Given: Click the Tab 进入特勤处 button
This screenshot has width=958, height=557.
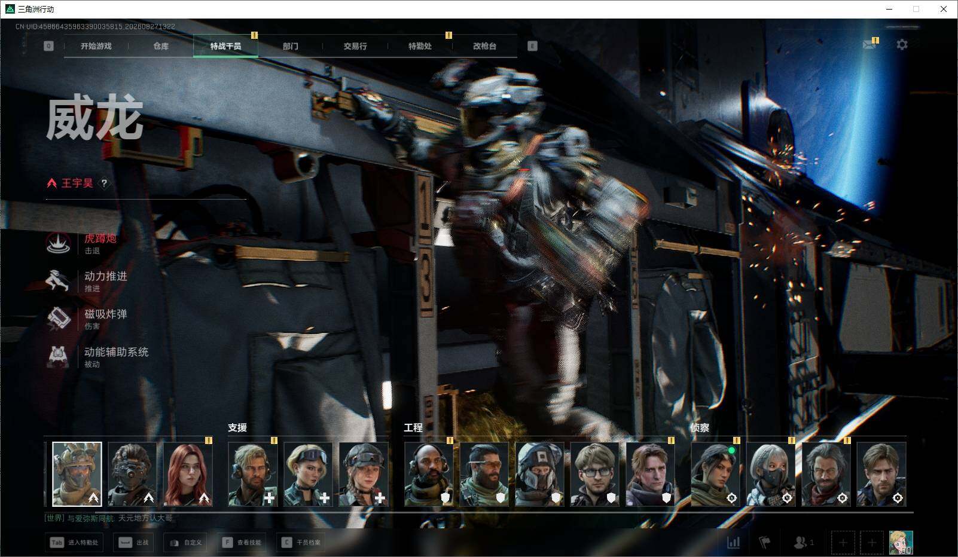Looking at the screenshot, I should pos(74,542).
